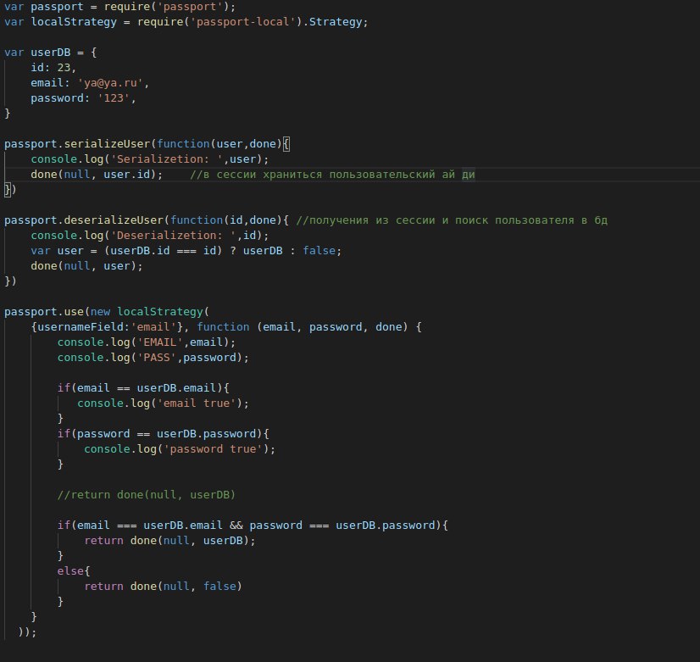The image size is (700, 662).
Task: Click the line "var user = (userDB.id === id) ? userDB : false;"
Action: 186,250
